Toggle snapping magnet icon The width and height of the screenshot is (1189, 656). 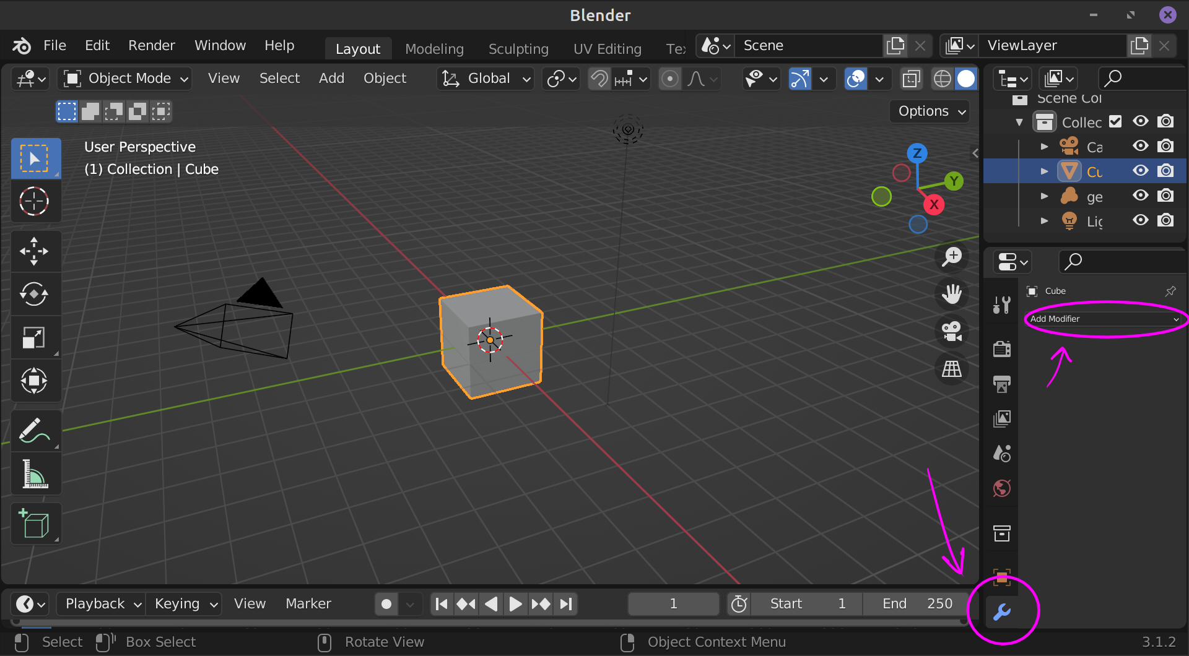pos(599,79)
